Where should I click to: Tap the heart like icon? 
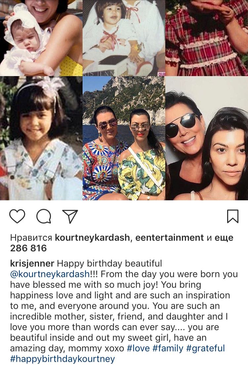[17, 216]
